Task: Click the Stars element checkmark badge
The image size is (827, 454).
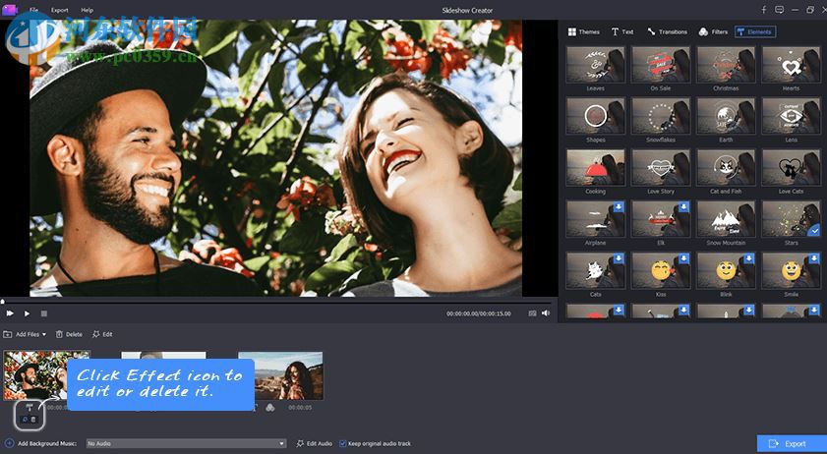Action: point(815,231)
